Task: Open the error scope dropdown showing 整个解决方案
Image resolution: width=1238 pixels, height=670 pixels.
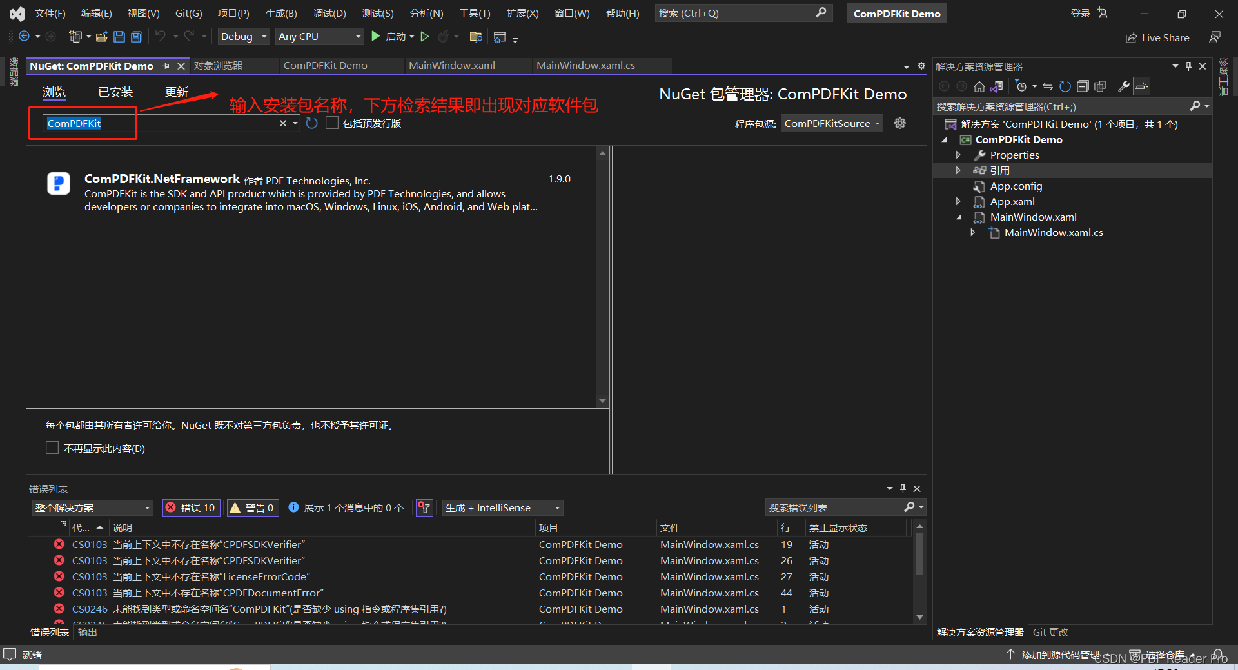Action: [x=93, y=508]
